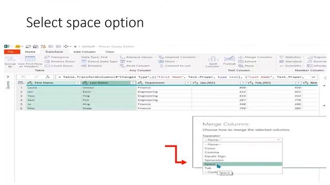Expand the formula bar chevron
The height and width of the screenshot is (185, 330).
click(x=313, y=77)
